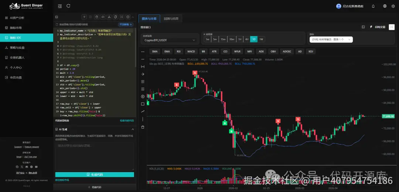Viewport: 399px width, 192px height.
Task: Click the tree-structure icon in editor toolbar
Action: 109,17
